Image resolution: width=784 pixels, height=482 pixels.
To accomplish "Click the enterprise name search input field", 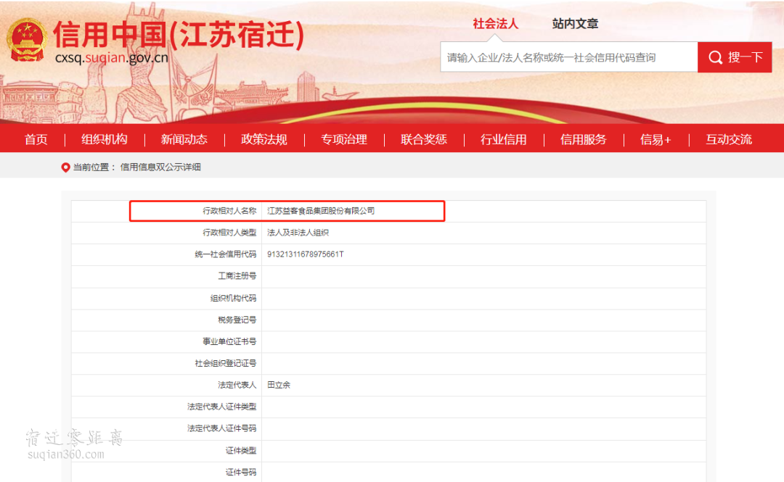I will tap(569, 57).
